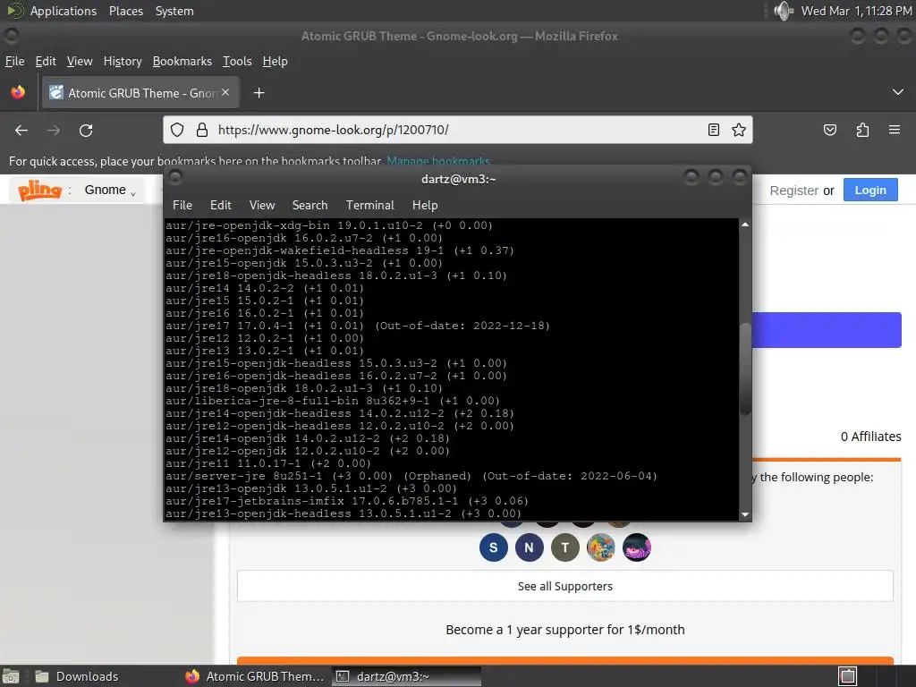Viewport: 916px width, 687px height.
Task: Click the Register link
Action: pyautogui.click(x=794, y=191)
